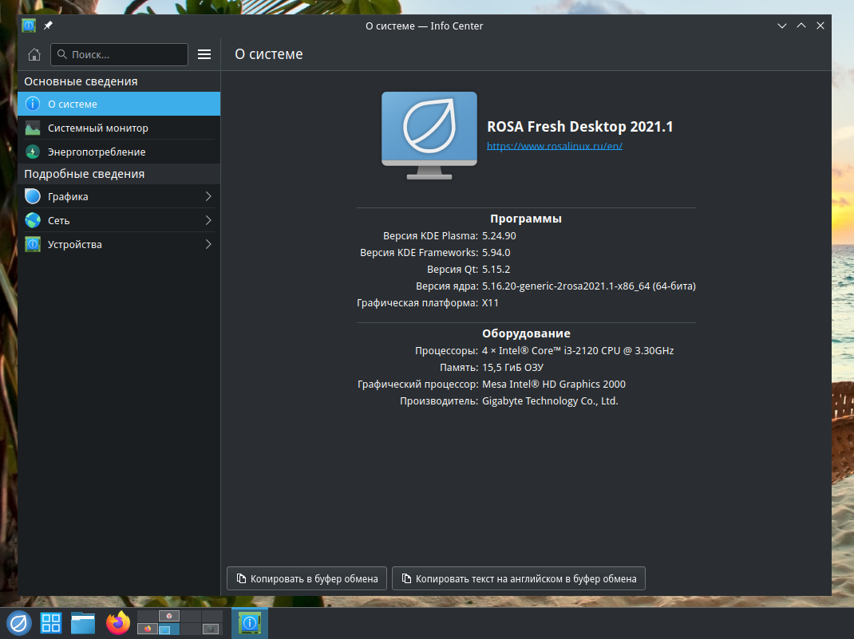Select the О системе sidebar entry
The image size is (854, 639).
tap(119, 104)
